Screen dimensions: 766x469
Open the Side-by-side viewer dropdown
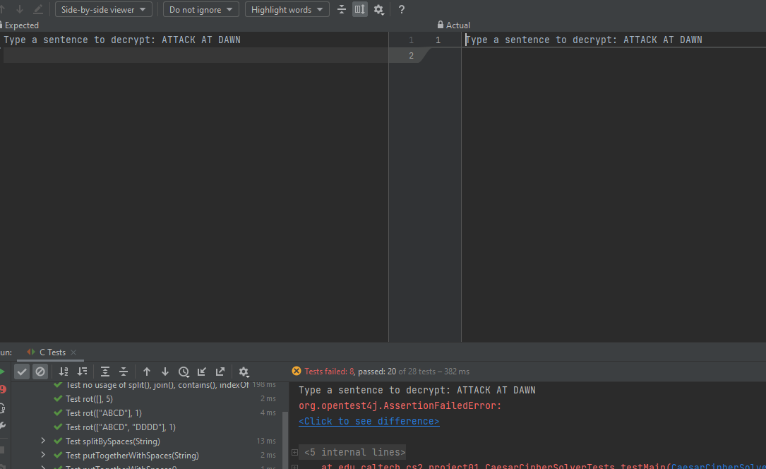(x=104, y=10)
